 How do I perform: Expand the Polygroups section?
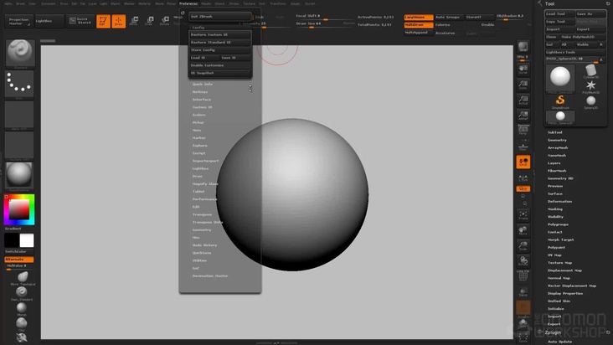559,224
